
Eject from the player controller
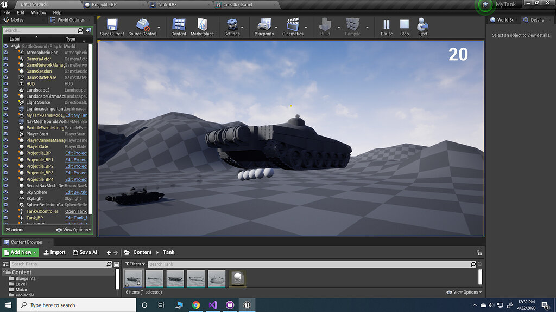422,25
